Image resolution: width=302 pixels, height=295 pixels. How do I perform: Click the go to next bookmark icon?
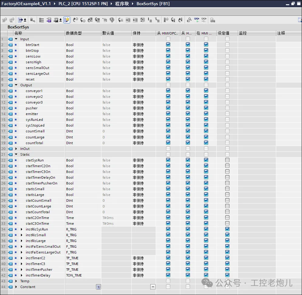click(180, 20)
